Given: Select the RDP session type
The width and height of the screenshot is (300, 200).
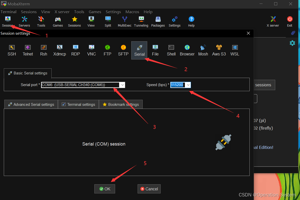Looking at the screenshot, I should 76,50.
